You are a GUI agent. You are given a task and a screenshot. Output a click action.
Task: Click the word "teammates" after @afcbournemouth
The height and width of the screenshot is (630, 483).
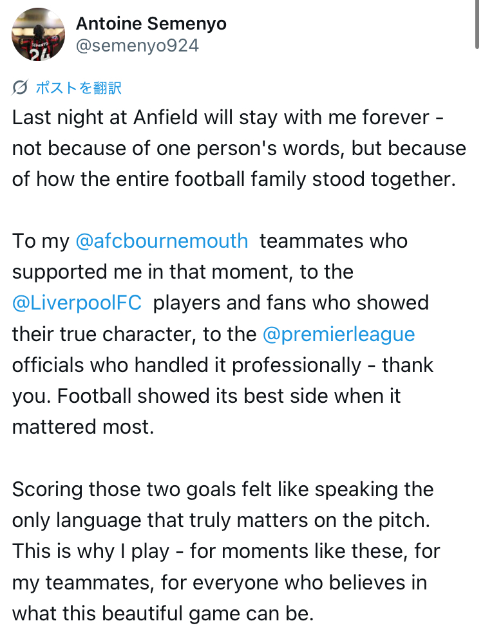[334, 241]
